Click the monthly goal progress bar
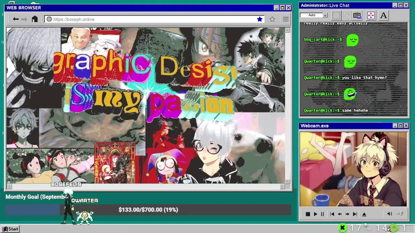Image resolution: width=415 pixels, height=233 pixels. 148,210
